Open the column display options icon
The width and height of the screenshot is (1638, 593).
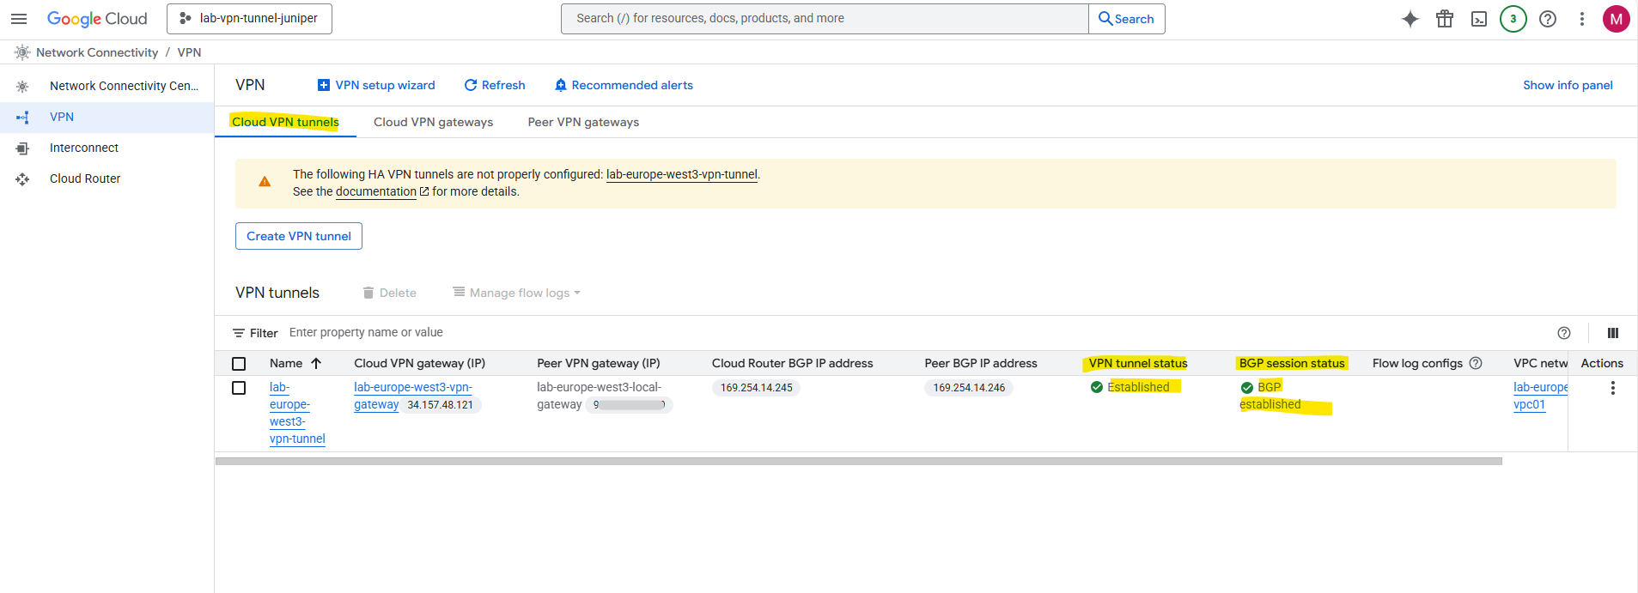point(1613,333)
